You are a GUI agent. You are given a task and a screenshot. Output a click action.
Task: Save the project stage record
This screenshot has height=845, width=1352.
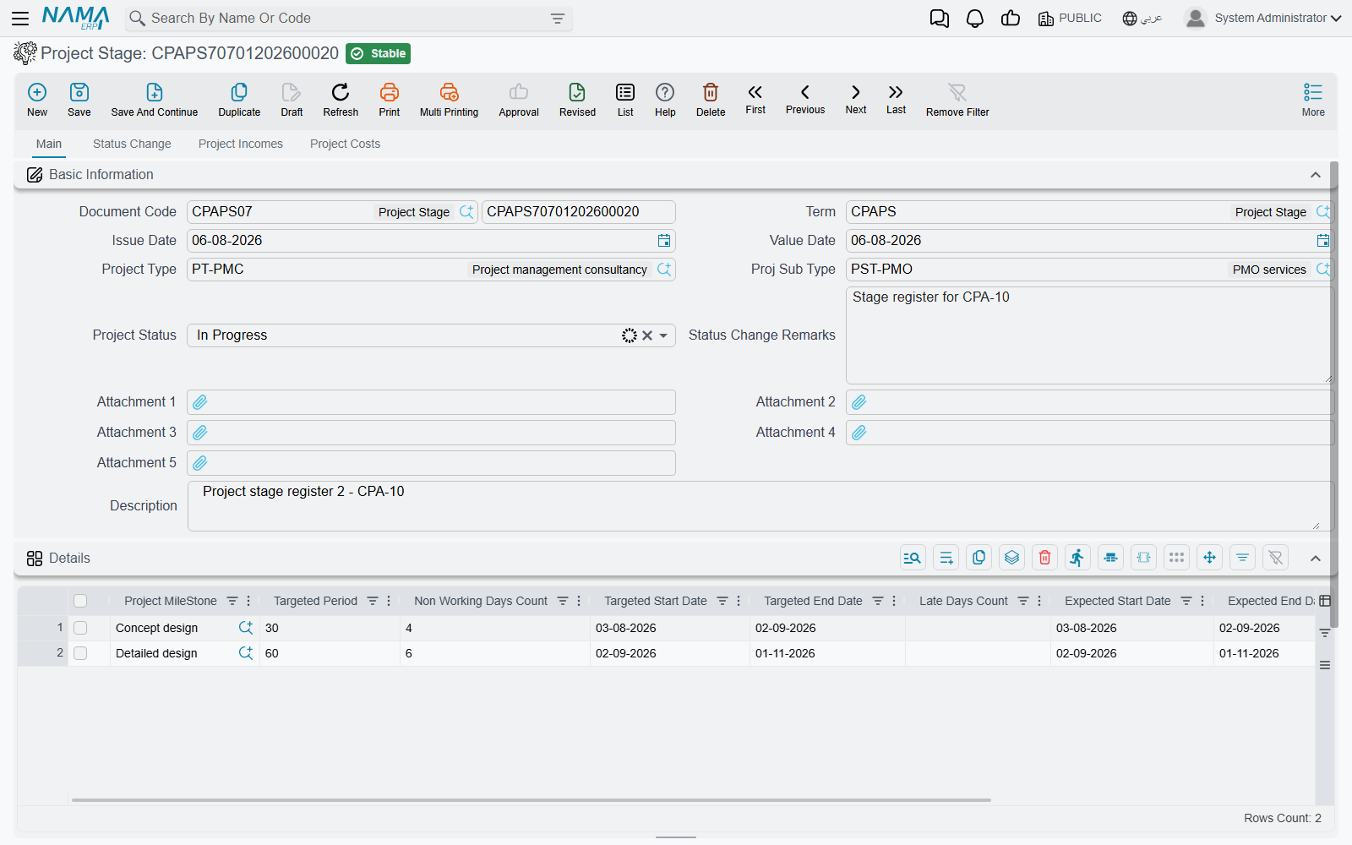(x=79, y=100)
